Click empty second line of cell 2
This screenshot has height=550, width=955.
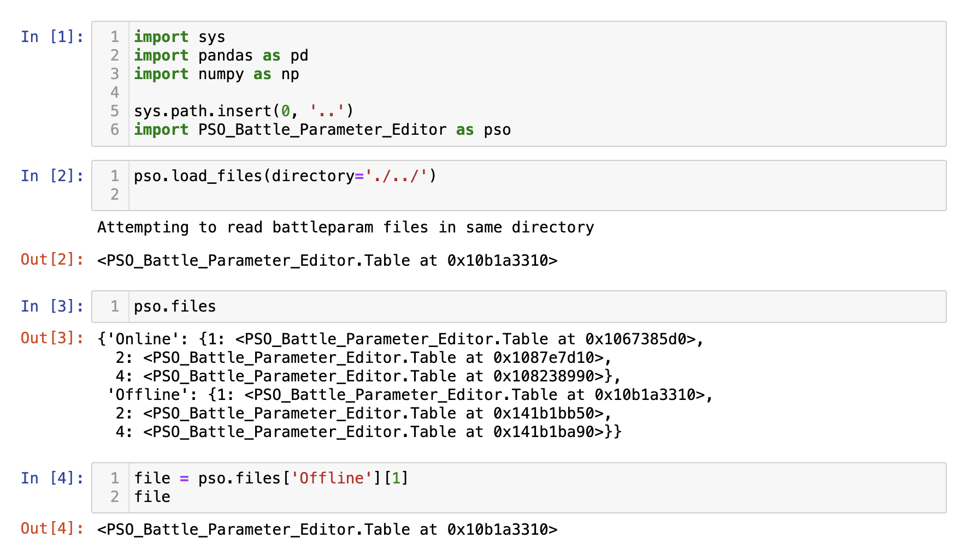[537, 194]
